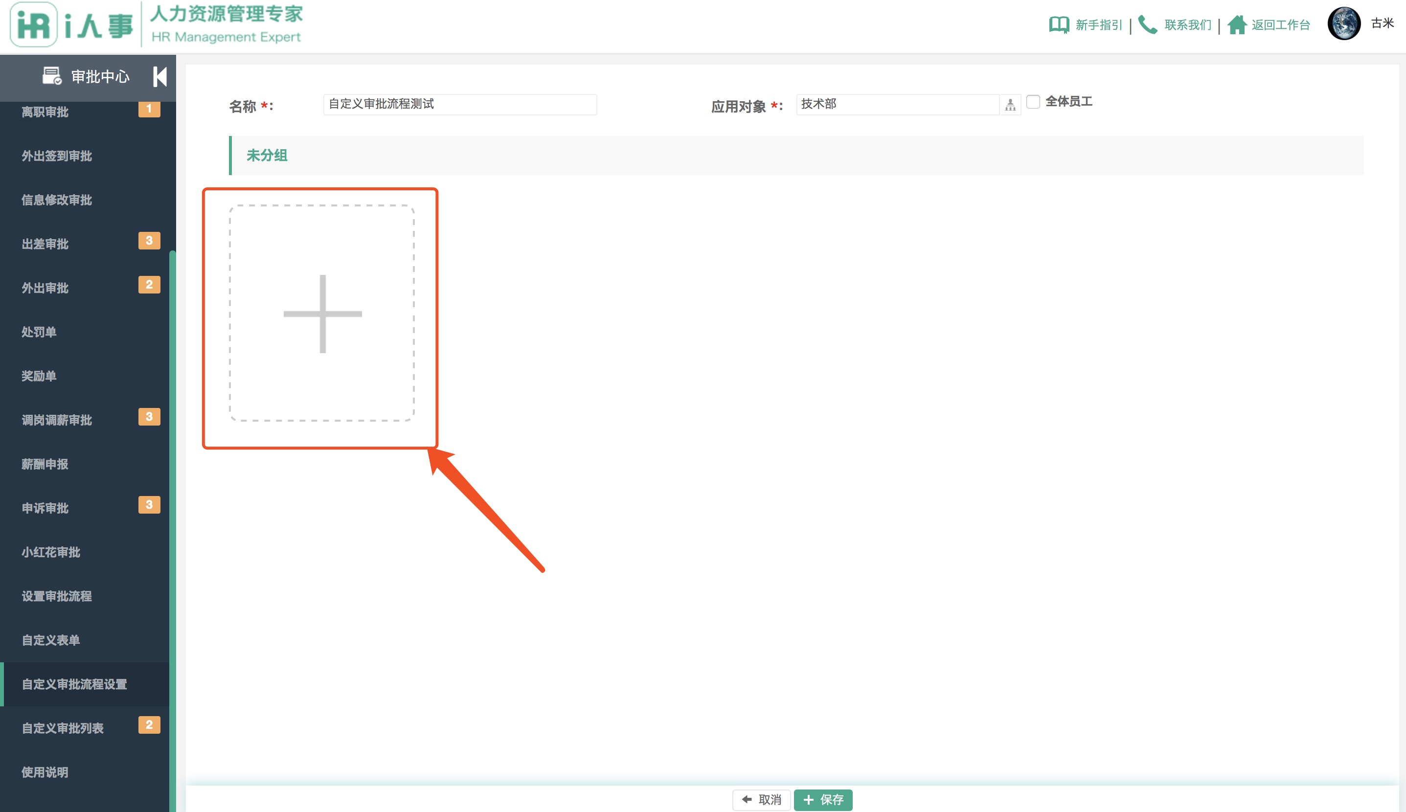Click the 审批中心 sidebar title
This screenshot has width=1406, height=812.
pyautogui.click(x=100, y=76)
